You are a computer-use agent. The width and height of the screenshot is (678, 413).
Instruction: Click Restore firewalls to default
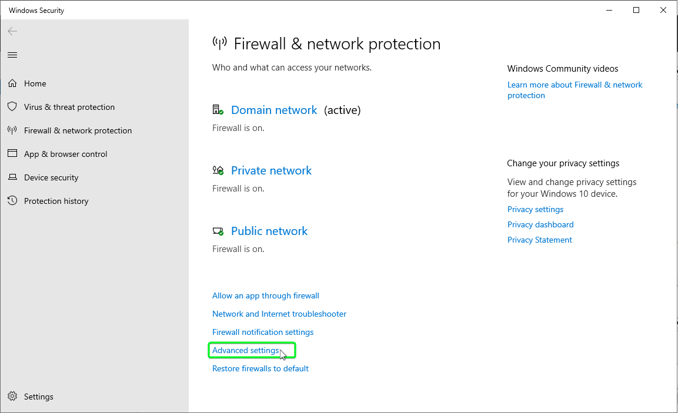[260, 368]
